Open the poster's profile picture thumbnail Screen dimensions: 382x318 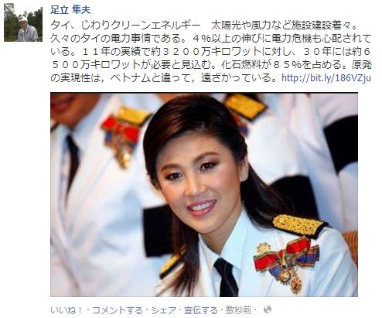click(23, 22)
